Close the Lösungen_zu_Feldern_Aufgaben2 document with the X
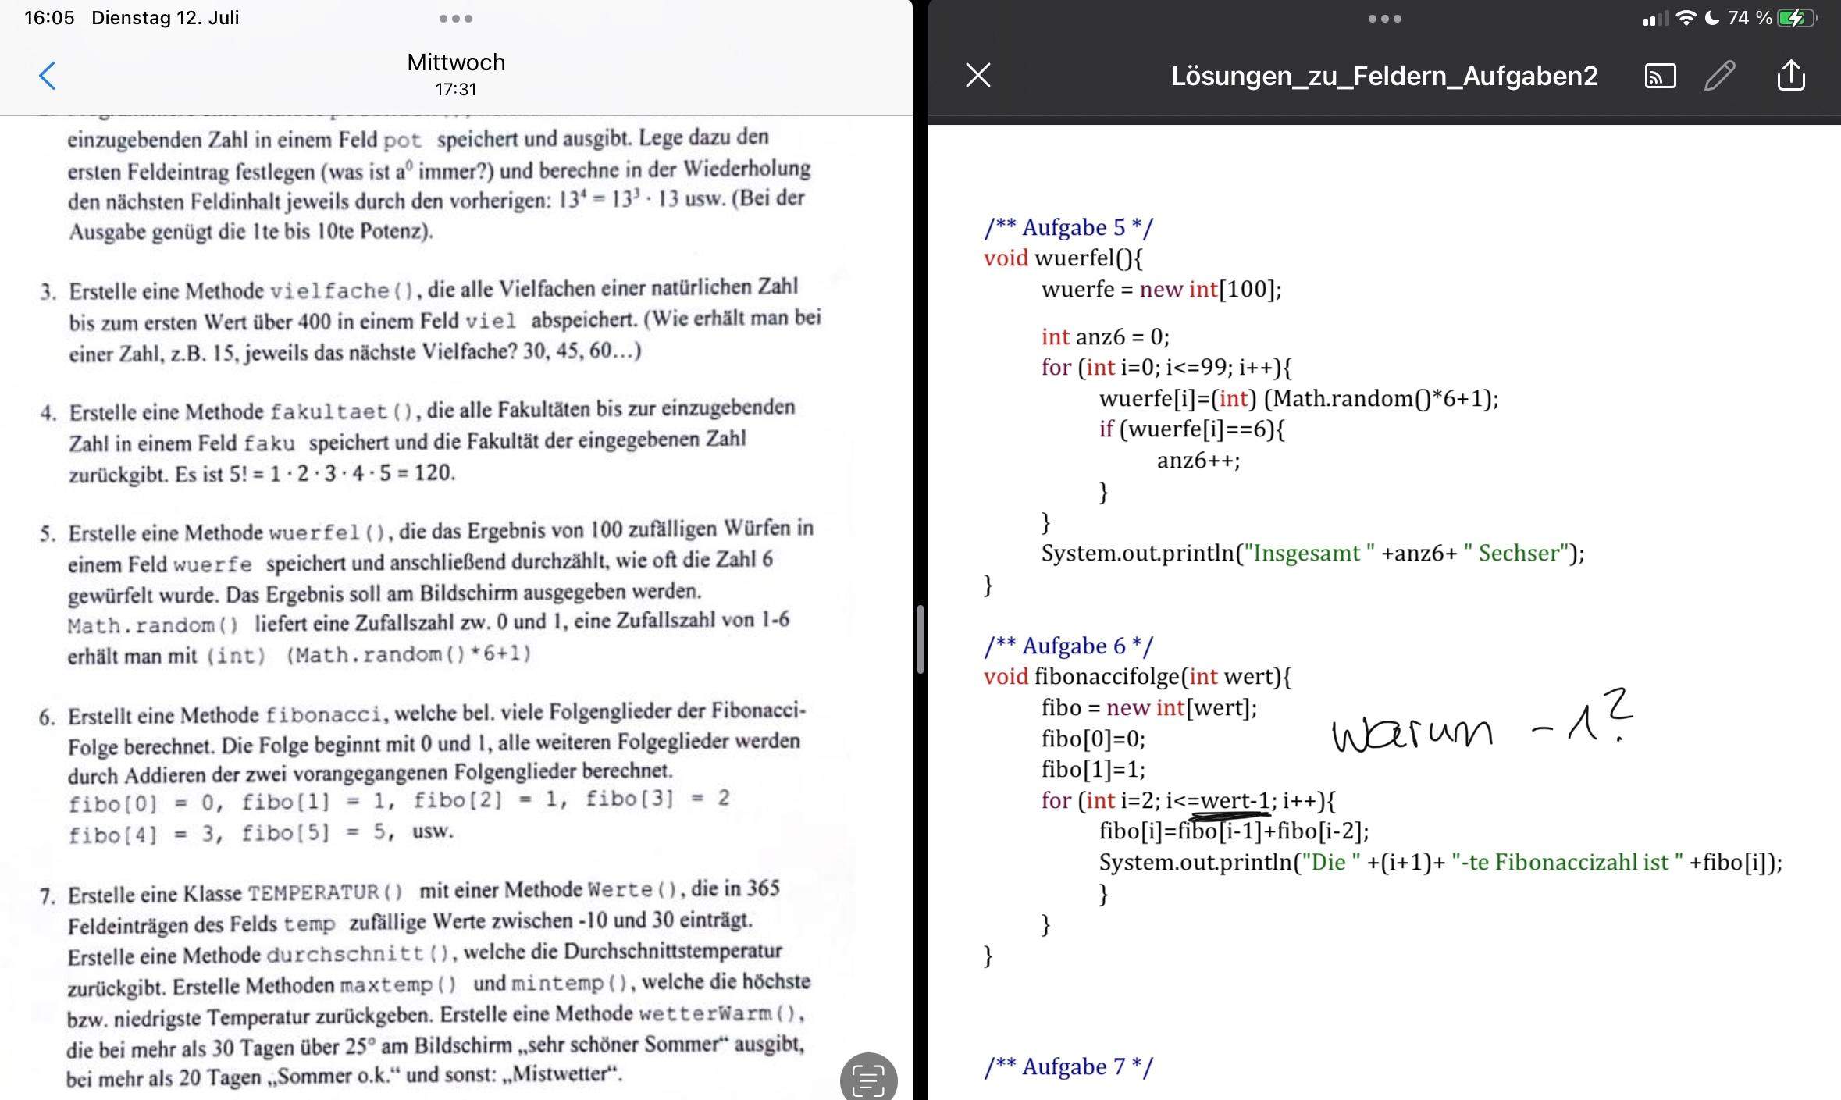The height and width of the screenshot is (1100, 1841). tap(977, 75)
